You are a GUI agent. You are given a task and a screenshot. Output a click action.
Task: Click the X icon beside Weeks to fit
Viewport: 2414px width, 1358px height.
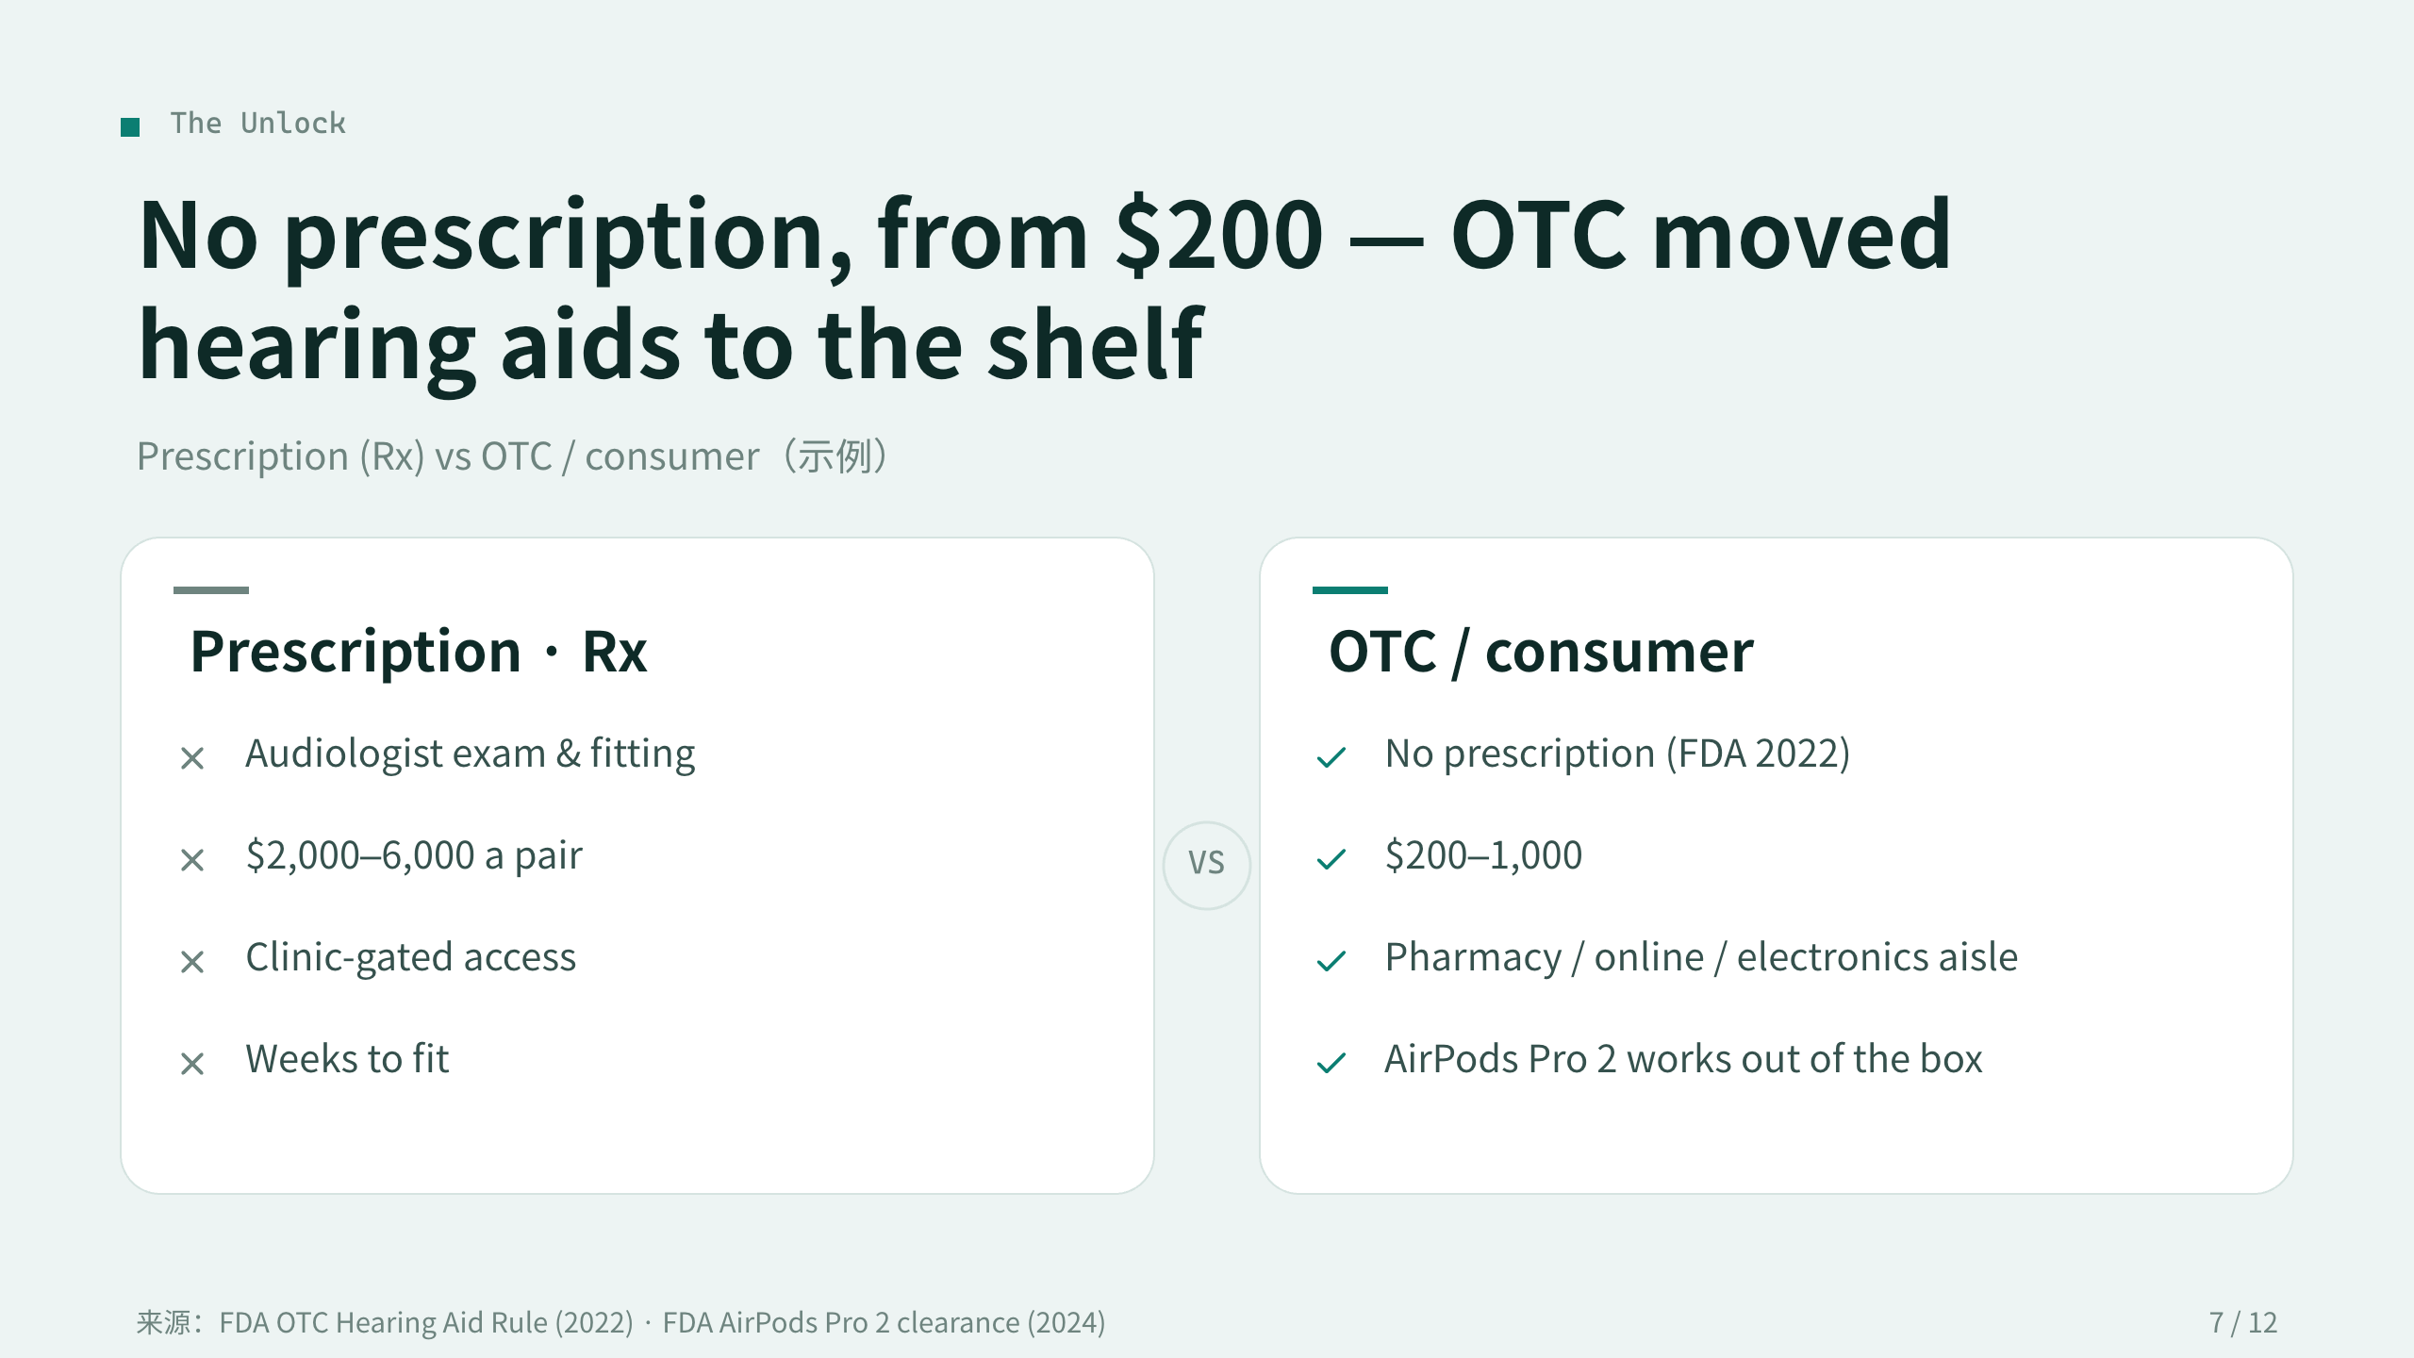click(192, 1063)
